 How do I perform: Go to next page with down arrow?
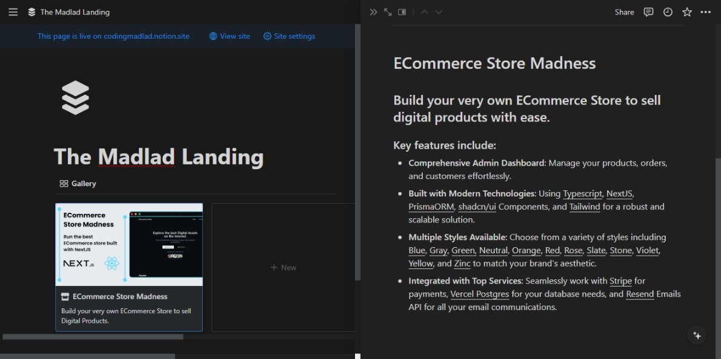tap(439, 12)
